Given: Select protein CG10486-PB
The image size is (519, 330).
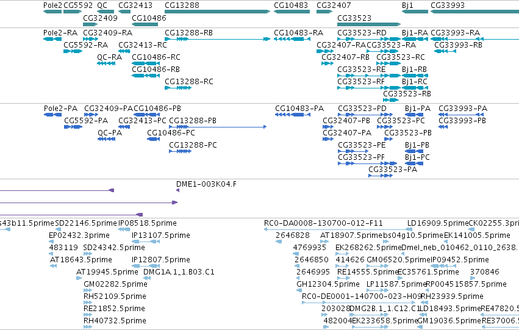Looking at the screenshot, I should pos(146,115).
